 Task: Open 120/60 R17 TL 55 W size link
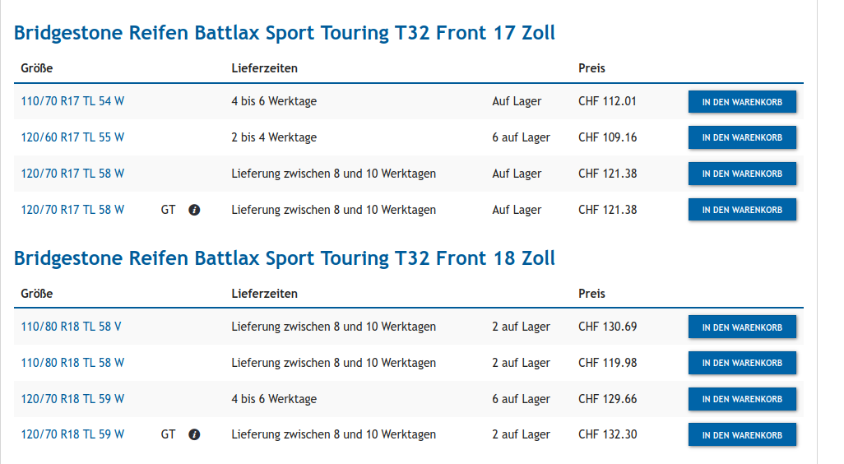pos(72,137)
